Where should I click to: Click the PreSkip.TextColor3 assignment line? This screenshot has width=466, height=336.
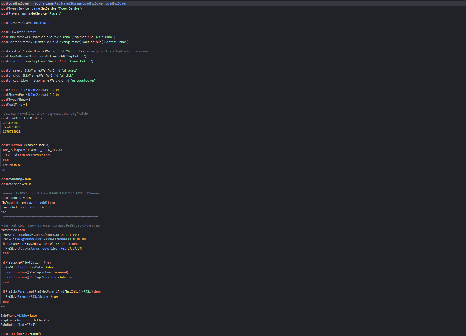coord(41,235)
